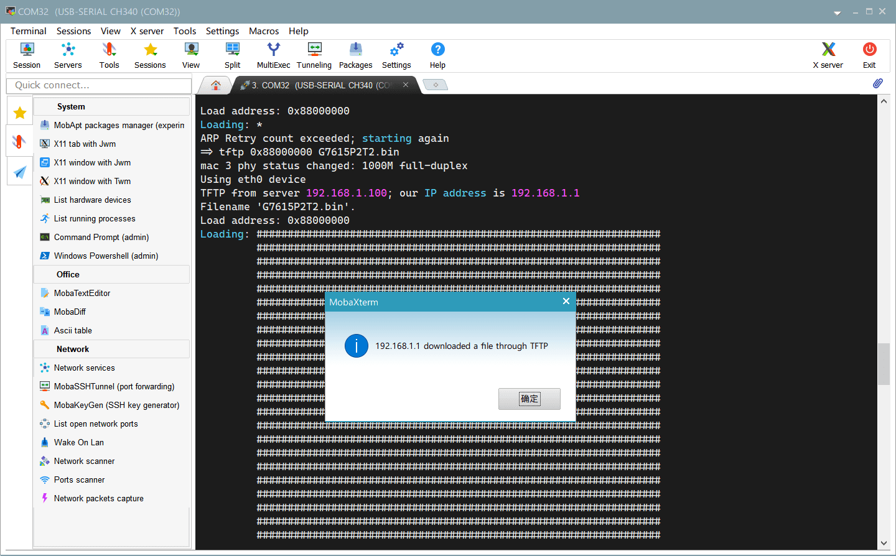Open the Sessions star toolbar icon
Image resolution: width=896 pixels, height=556 pixels.
tap(150, 55)
